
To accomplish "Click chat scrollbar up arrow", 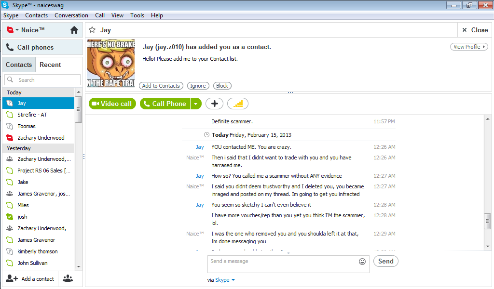I will [488, 119].
